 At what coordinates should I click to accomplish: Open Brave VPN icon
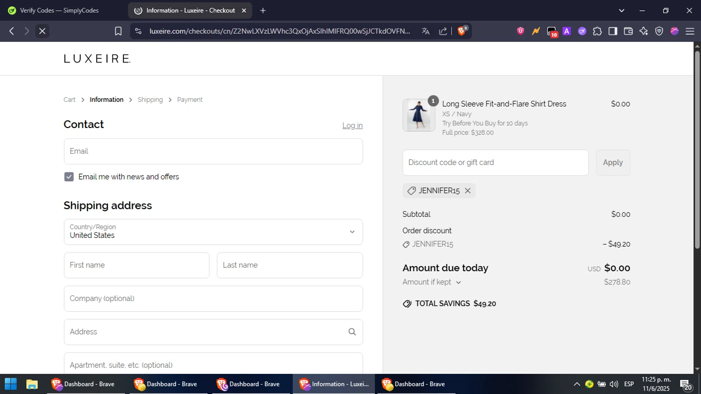(659, 31)
